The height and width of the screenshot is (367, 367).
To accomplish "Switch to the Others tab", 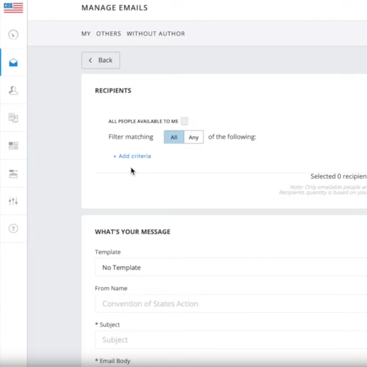I will [x=108, y=34].
